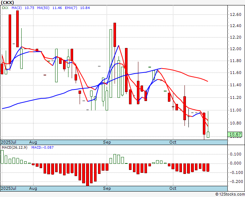The height and width of the screenshot is (197, 245).
Task: Click the 12.00 price axis label
Action: coord(236,49)
